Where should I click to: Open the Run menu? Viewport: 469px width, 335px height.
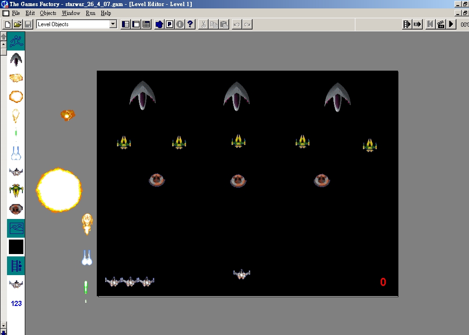point(91,13)
